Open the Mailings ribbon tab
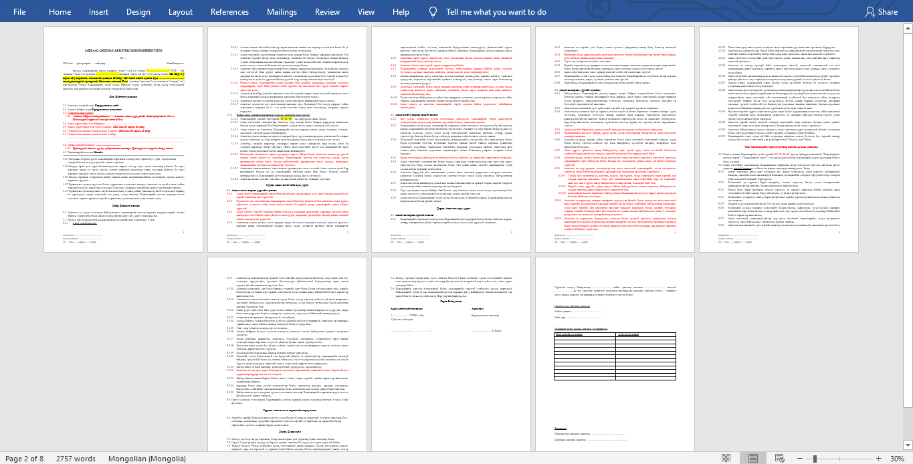The width and height of the screenshot is (913, 464). click(x=282, y=11)
